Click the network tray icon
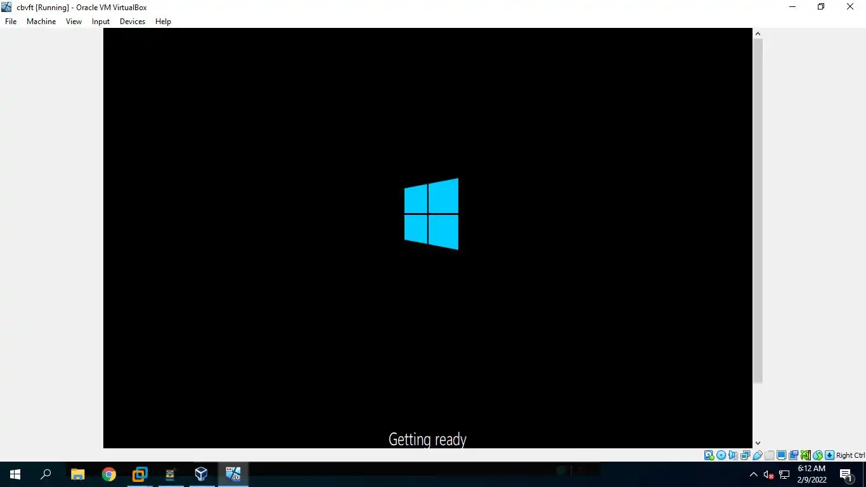This screenshot has height=487, width=866. (x=784, y=474)
